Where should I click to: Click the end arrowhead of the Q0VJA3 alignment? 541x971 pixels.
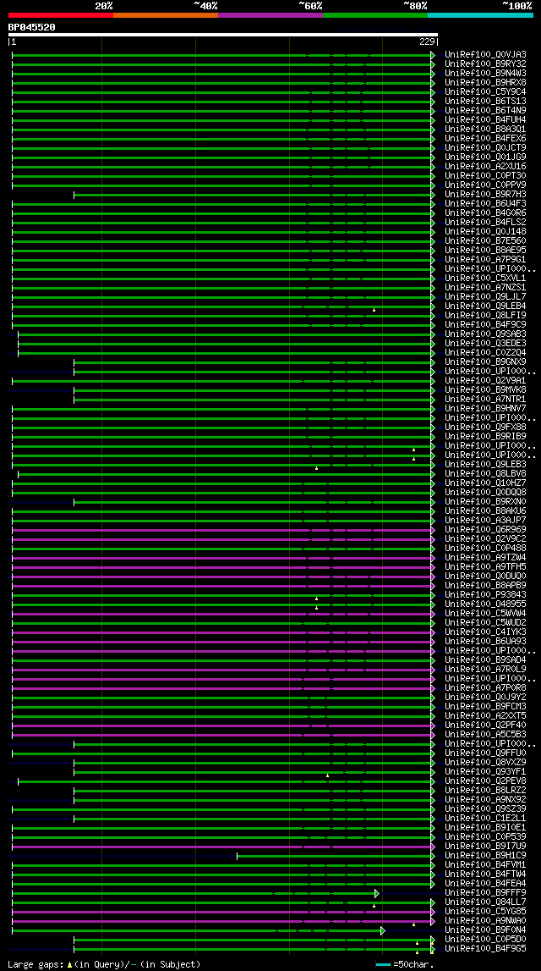[x=433, y=55]
